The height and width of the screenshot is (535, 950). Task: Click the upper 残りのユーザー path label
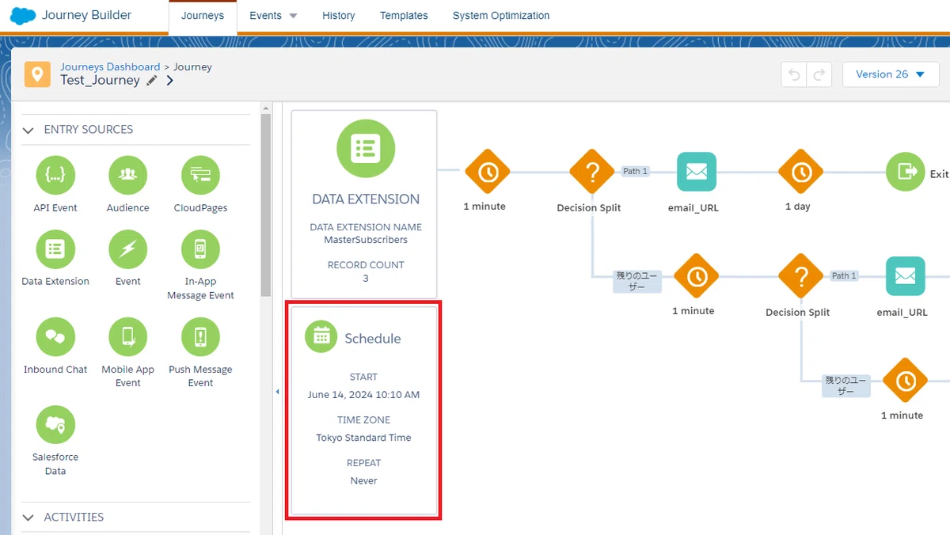coord(636,281)
